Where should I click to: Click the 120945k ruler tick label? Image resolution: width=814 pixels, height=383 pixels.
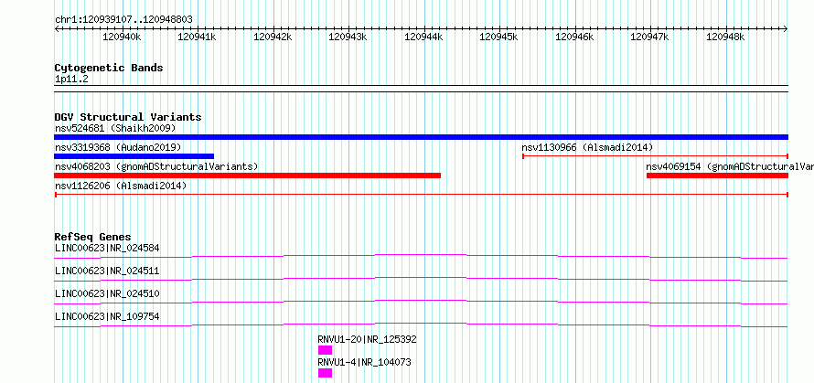[498, 37]
